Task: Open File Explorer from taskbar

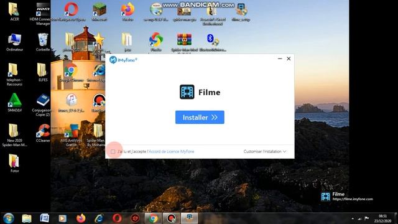Action: coord(27,218)
